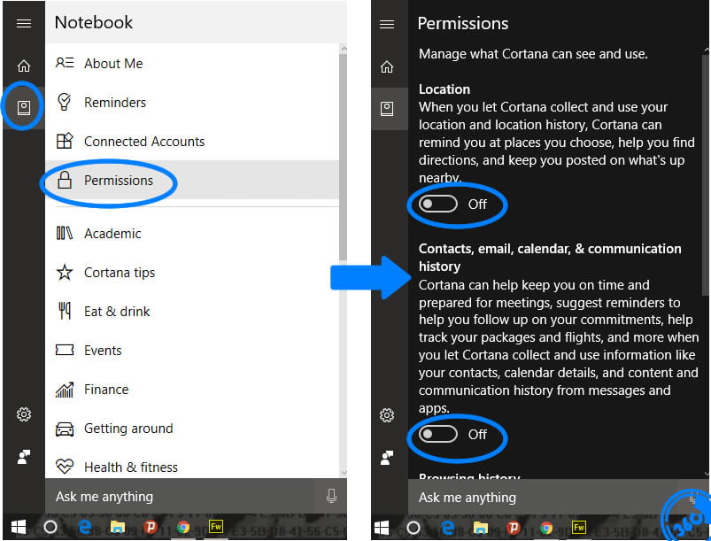Turn on the Location permission toggle
Image resolution: width=711 pixels, height=541 pixels.
click(x=438, y=205)
